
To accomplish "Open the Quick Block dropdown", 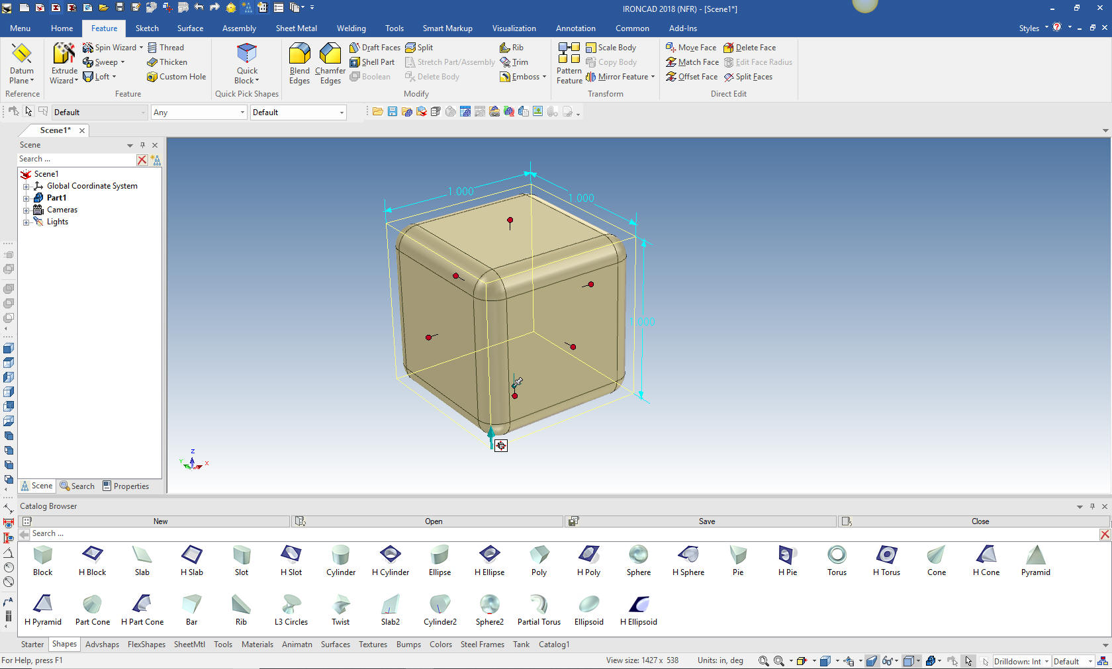I will [x=247, y=75].
